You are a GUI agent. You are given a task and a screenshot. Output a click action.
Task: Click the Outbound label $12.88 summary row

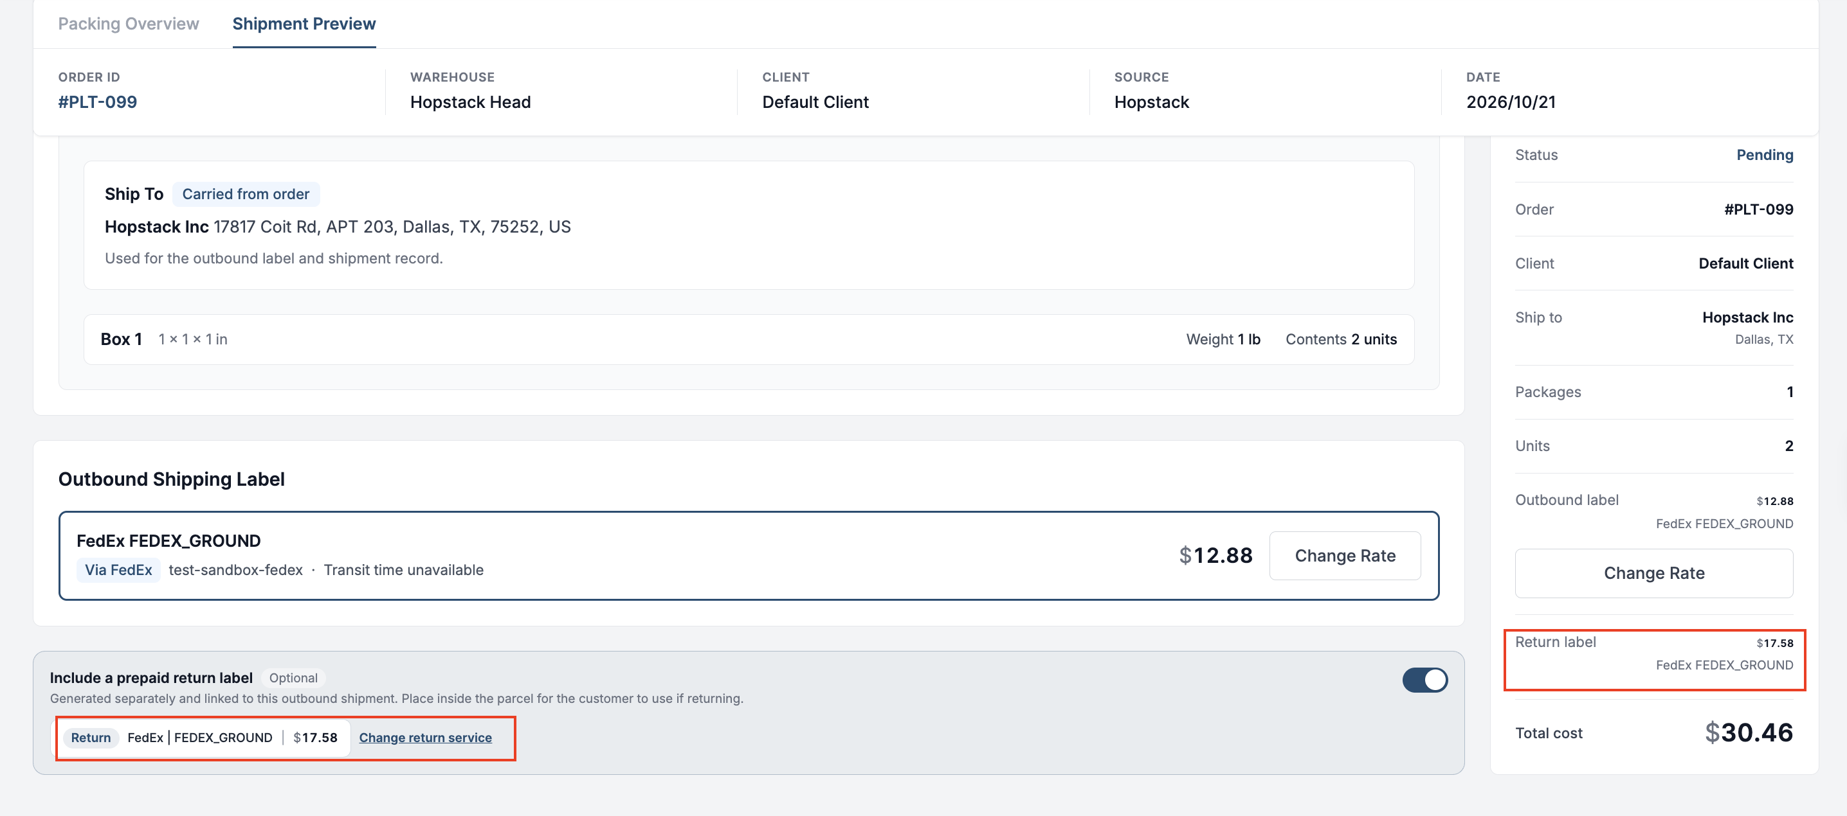tap(1653, 511)
